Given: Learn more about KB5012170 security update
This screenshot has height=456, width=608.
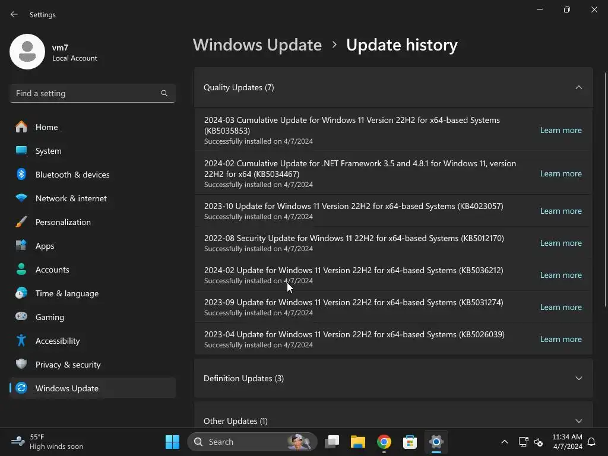Looking at the screenshot, I should click(x=560, y=243).
